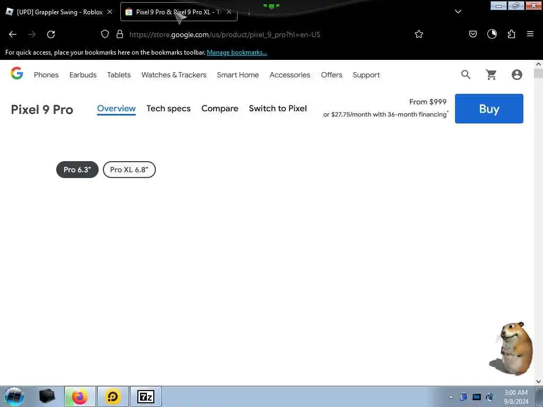This screenshot has height=407, width=543.
Task: Open the Manage bookmarks link
Action: [237, 52]
